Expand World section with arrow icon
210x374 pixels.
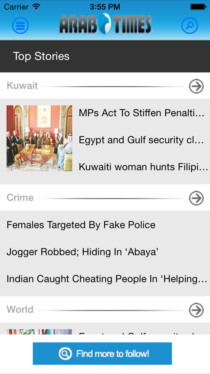(196, 310)
